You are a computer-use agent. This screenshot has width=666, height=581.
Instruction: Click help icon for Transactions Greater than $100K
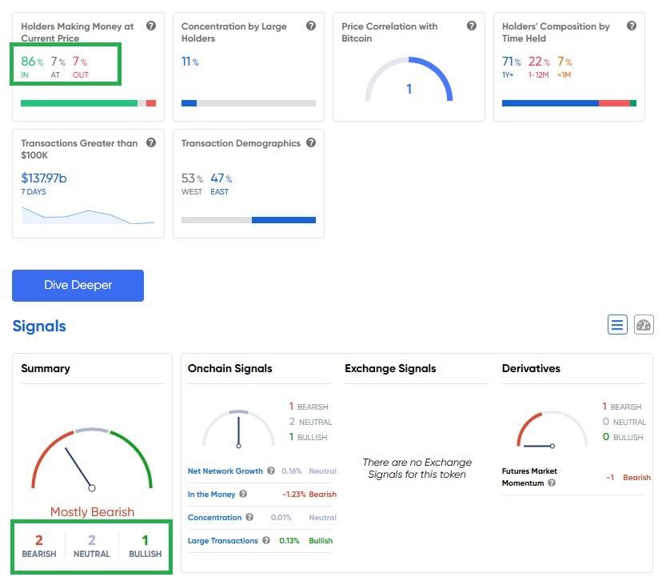[x=151, y=143]
